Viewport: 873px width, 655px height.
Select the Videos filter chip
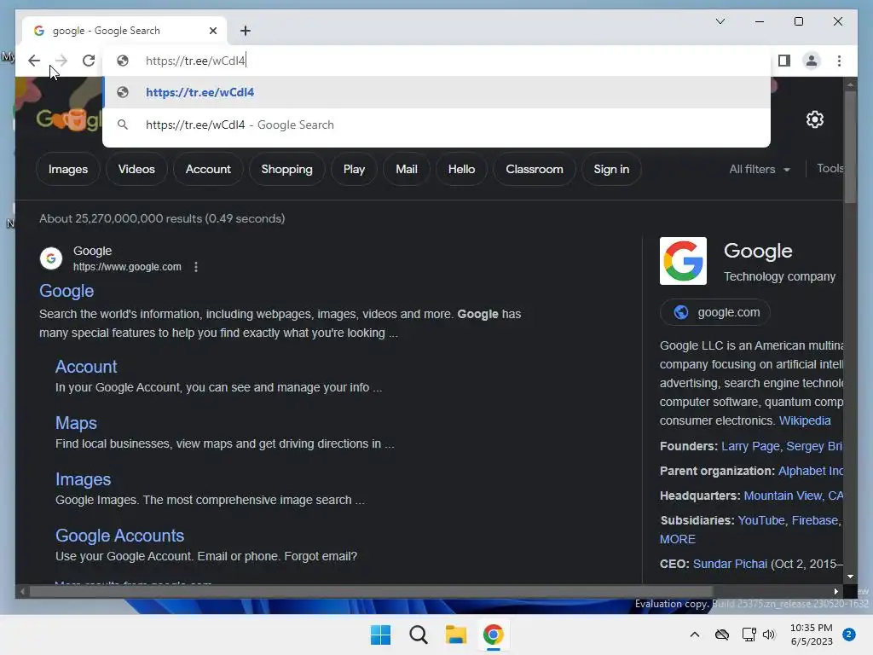(136, 170)
